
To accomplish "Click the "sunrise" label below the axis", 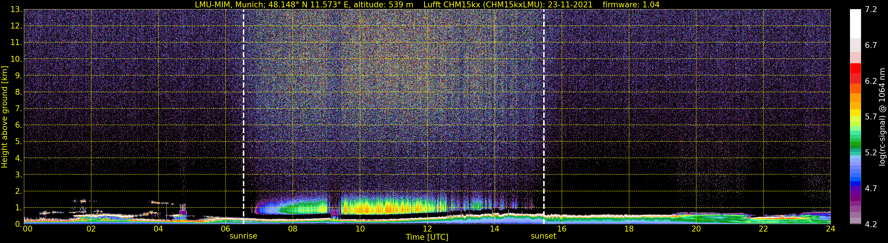I will tap(243, 236).
